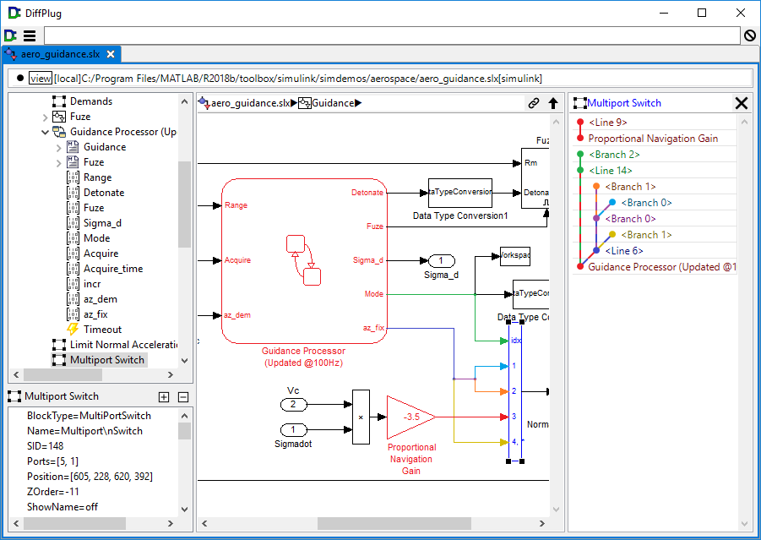
Task: Click the Mode data icon in tree
Action: point(73,238)
